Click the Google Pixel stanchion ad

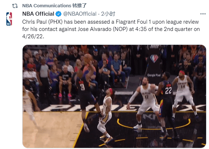tap(154, 75)
